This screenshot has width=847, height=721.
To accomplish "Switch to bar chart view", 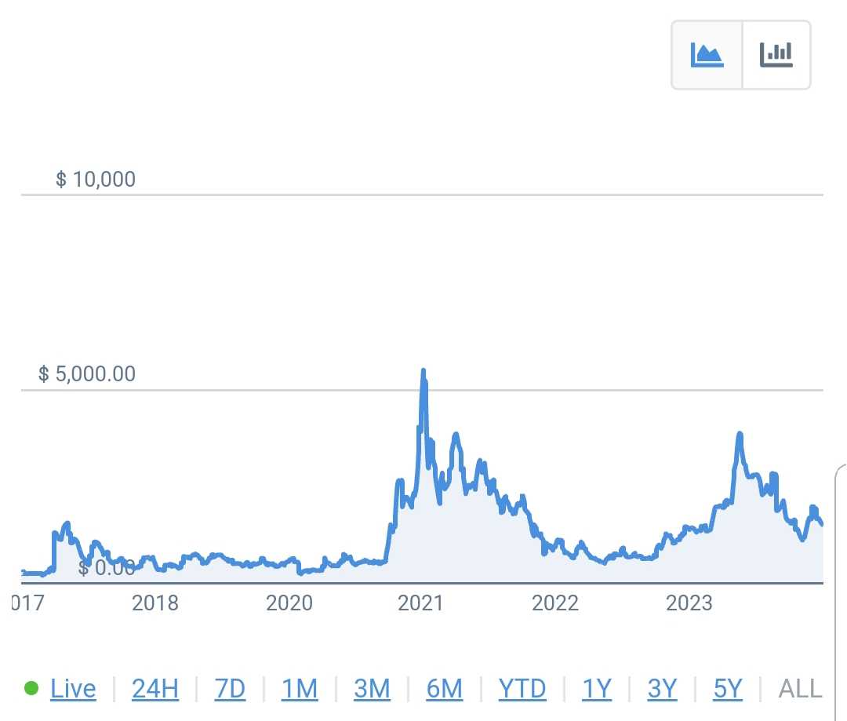I will (x=776, y=55).
